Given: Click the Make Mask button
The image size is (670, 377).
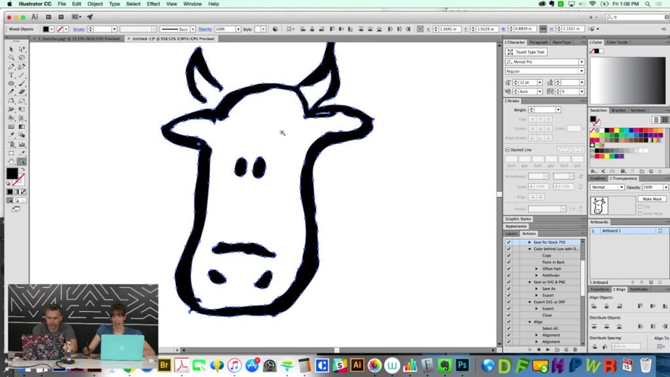Looking at the screenshot, I should 652,199.
